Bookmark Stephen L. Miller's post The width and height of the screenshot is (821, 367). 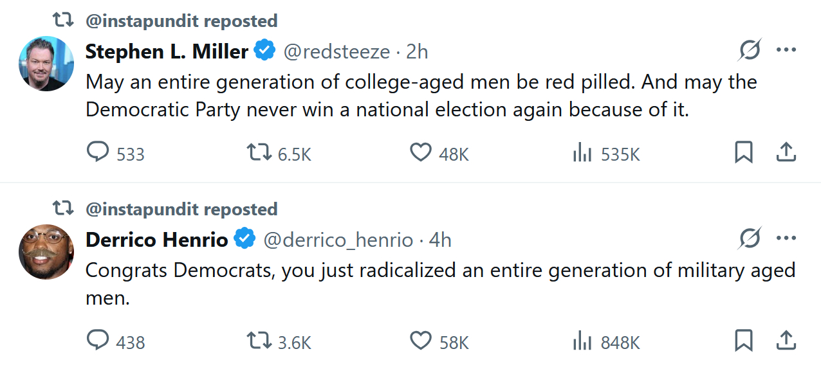click(x=744, y=152)
